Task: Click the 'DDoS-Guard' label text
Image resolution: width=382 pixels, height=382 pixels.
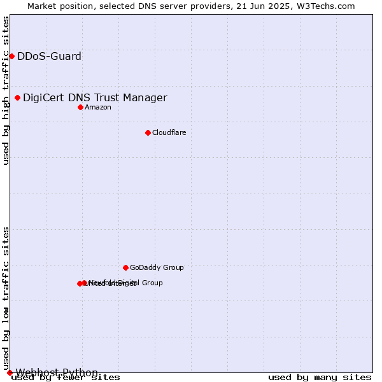Action: [x=49, y=56]
